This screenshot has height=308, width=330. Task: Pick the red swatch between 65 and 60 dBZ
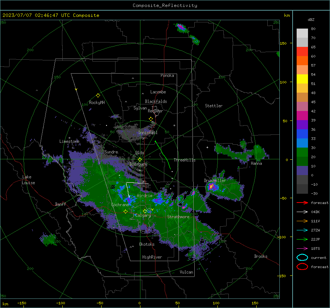[x=302, y=51]
